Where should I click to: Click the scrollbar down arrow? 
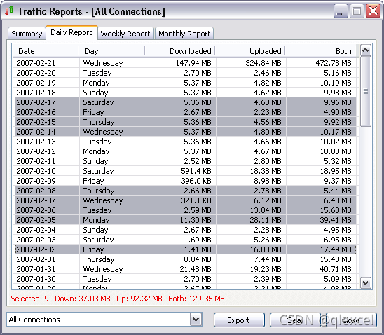pyautogui.click(x=366, y=283)
